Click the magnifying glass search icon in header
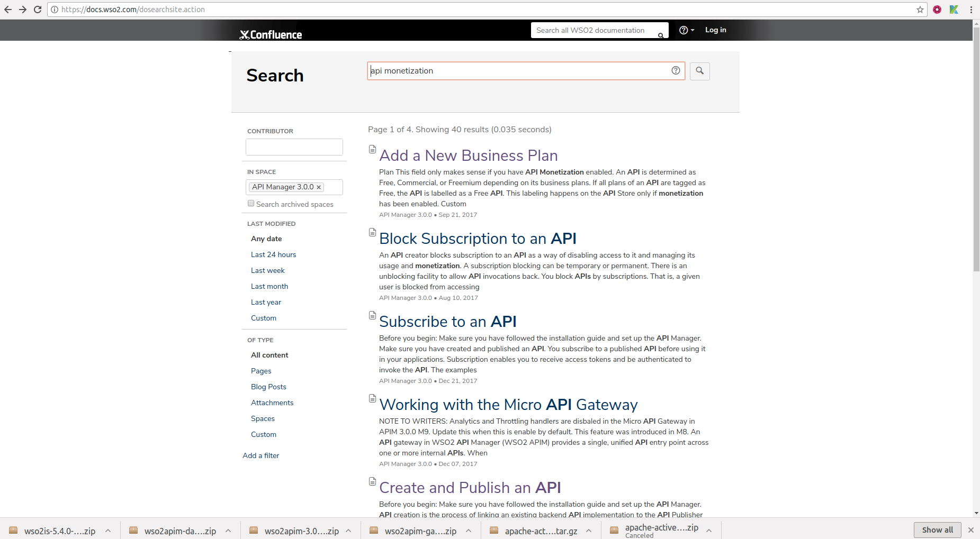 pos(660,35)
